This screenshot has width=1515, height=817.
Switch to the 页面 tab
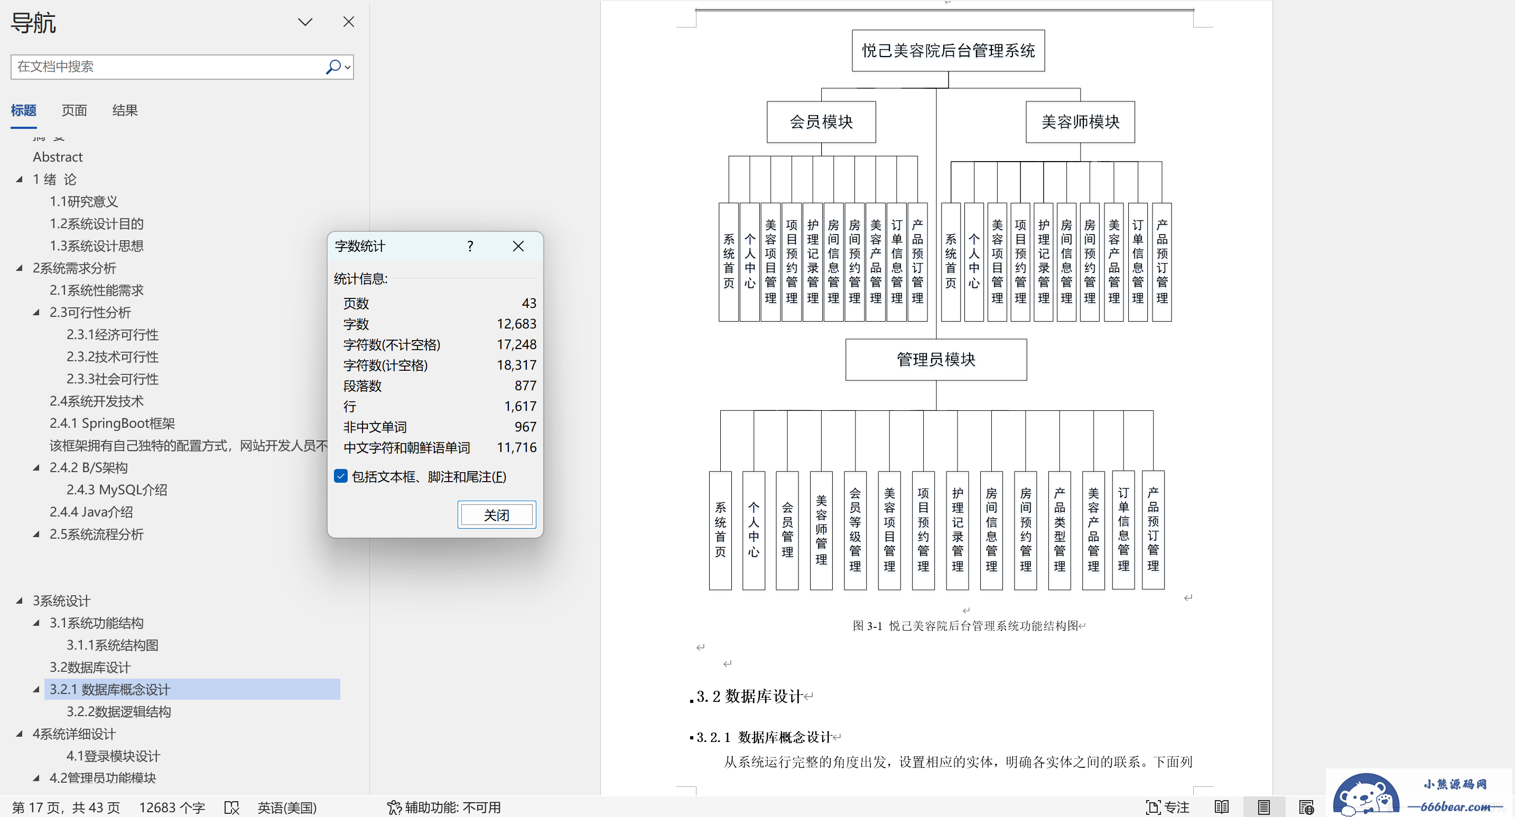point(74,110)
